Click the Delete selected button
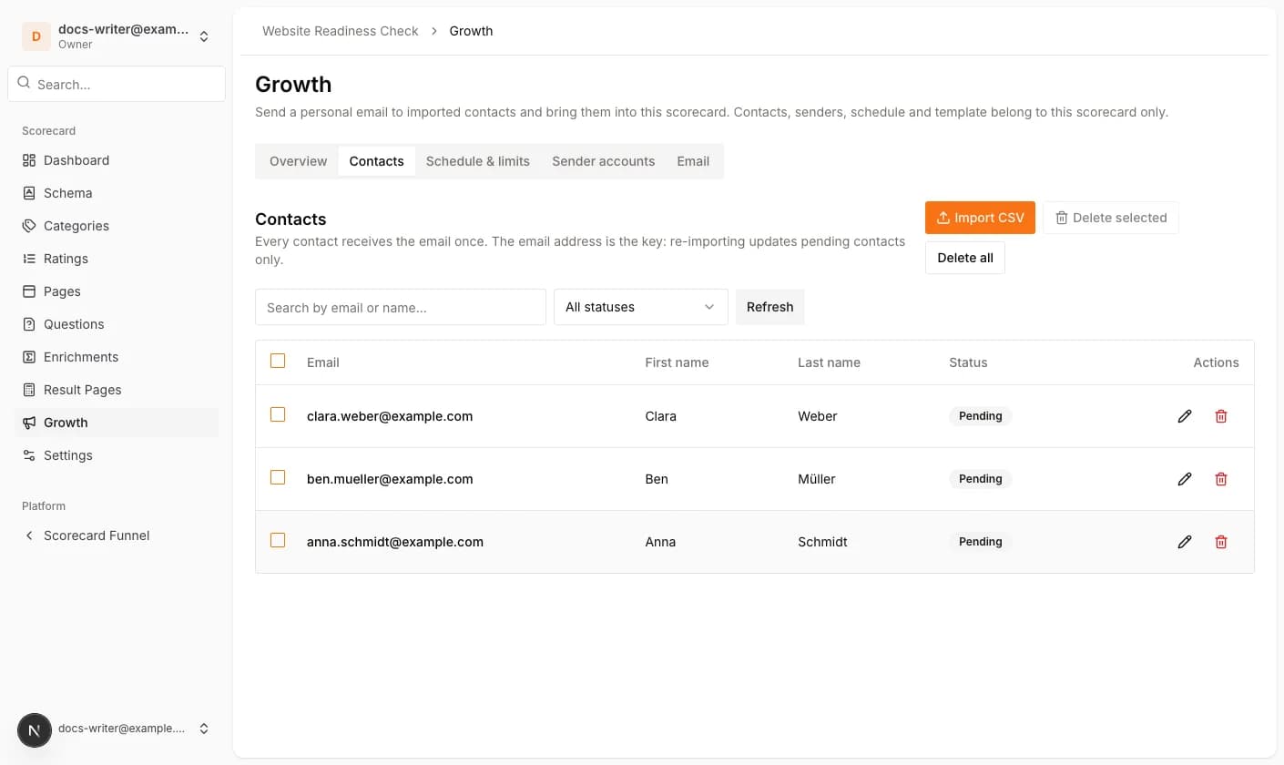Viewport: 1284px width, 765px height. tap(1111, 218)
